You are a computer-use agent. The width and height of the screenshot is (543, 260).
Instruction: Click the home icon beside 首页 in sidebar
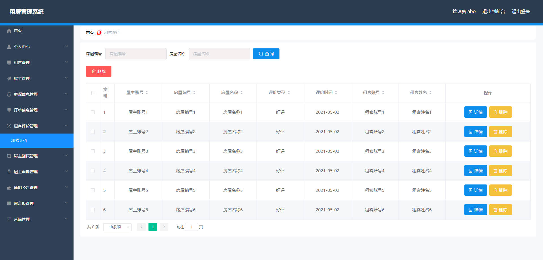(9, 31)
